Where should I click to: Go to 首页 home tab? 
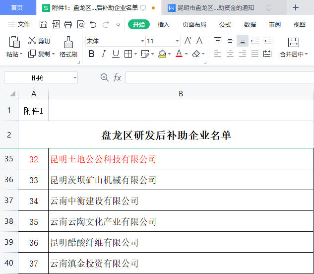18,7
